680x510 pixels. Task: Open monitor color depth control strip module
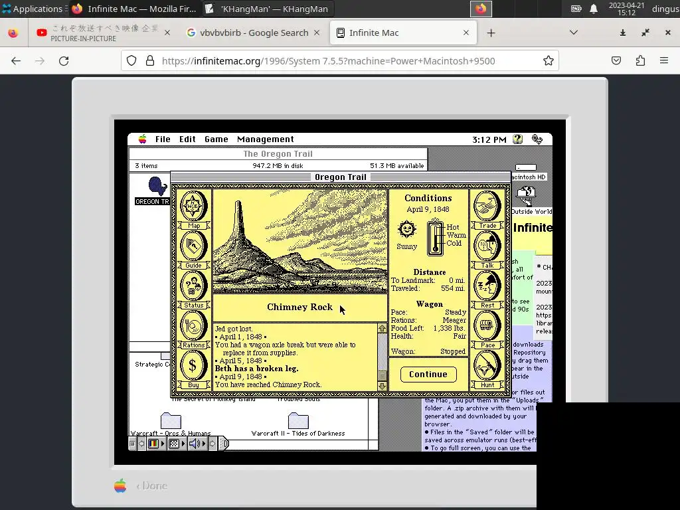(x=157, y=444)
